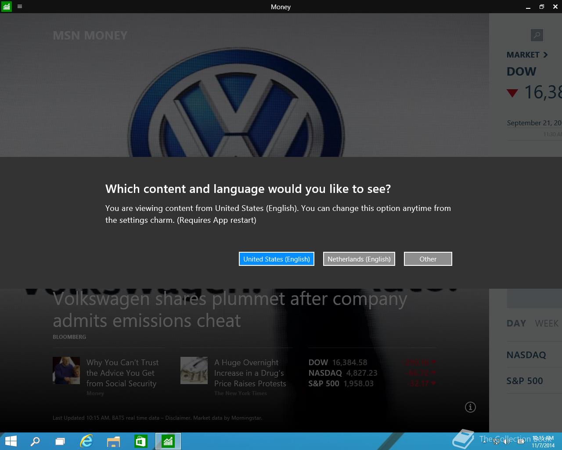Open the network tray icon
Image resolution: width=562 pixels, height=450 pixels.
(496, 442)
